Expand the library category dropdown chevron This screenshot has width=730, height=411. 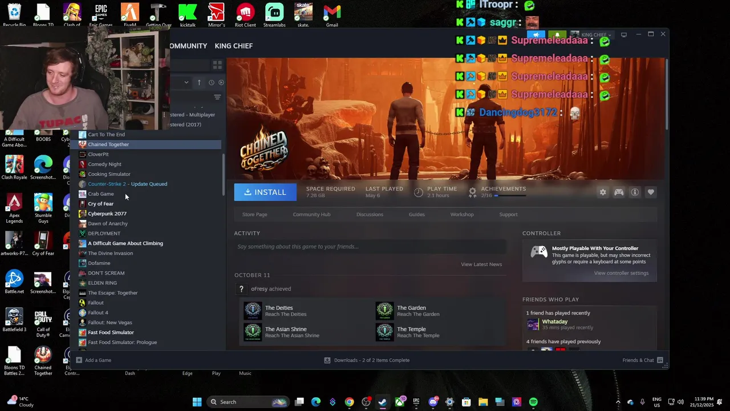point(186,82)
